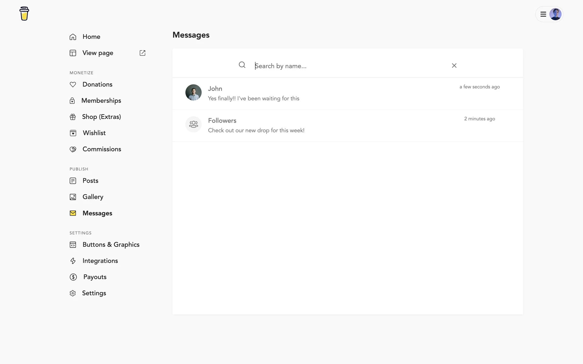Click the heart icon next to Donations
The height and width of the screenshot is (364, 583).
point(73,85)
